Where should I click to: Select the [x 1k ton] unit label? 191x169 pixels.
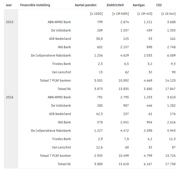(168, 14)
